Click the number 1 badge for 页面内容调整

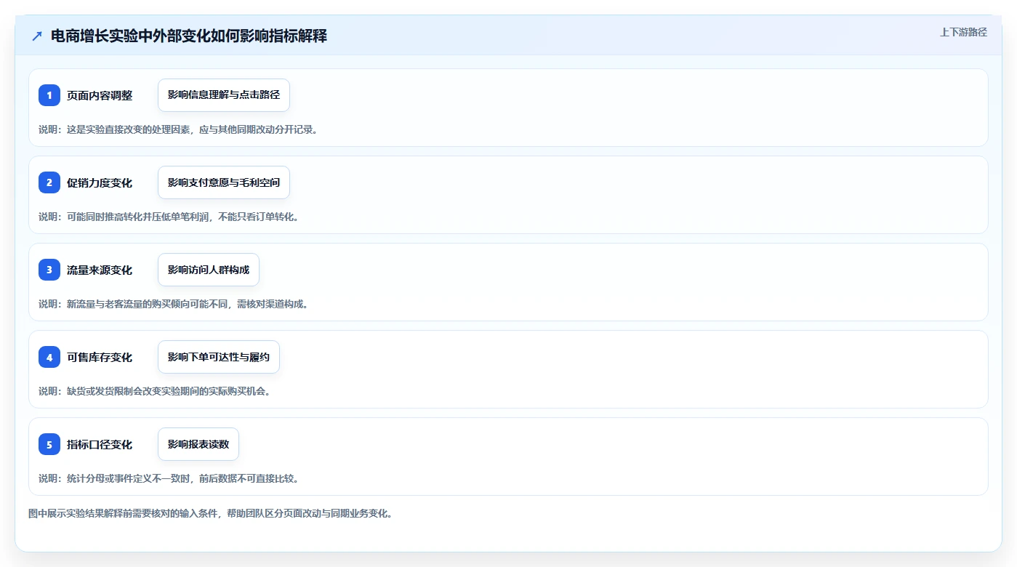point(49,95)
